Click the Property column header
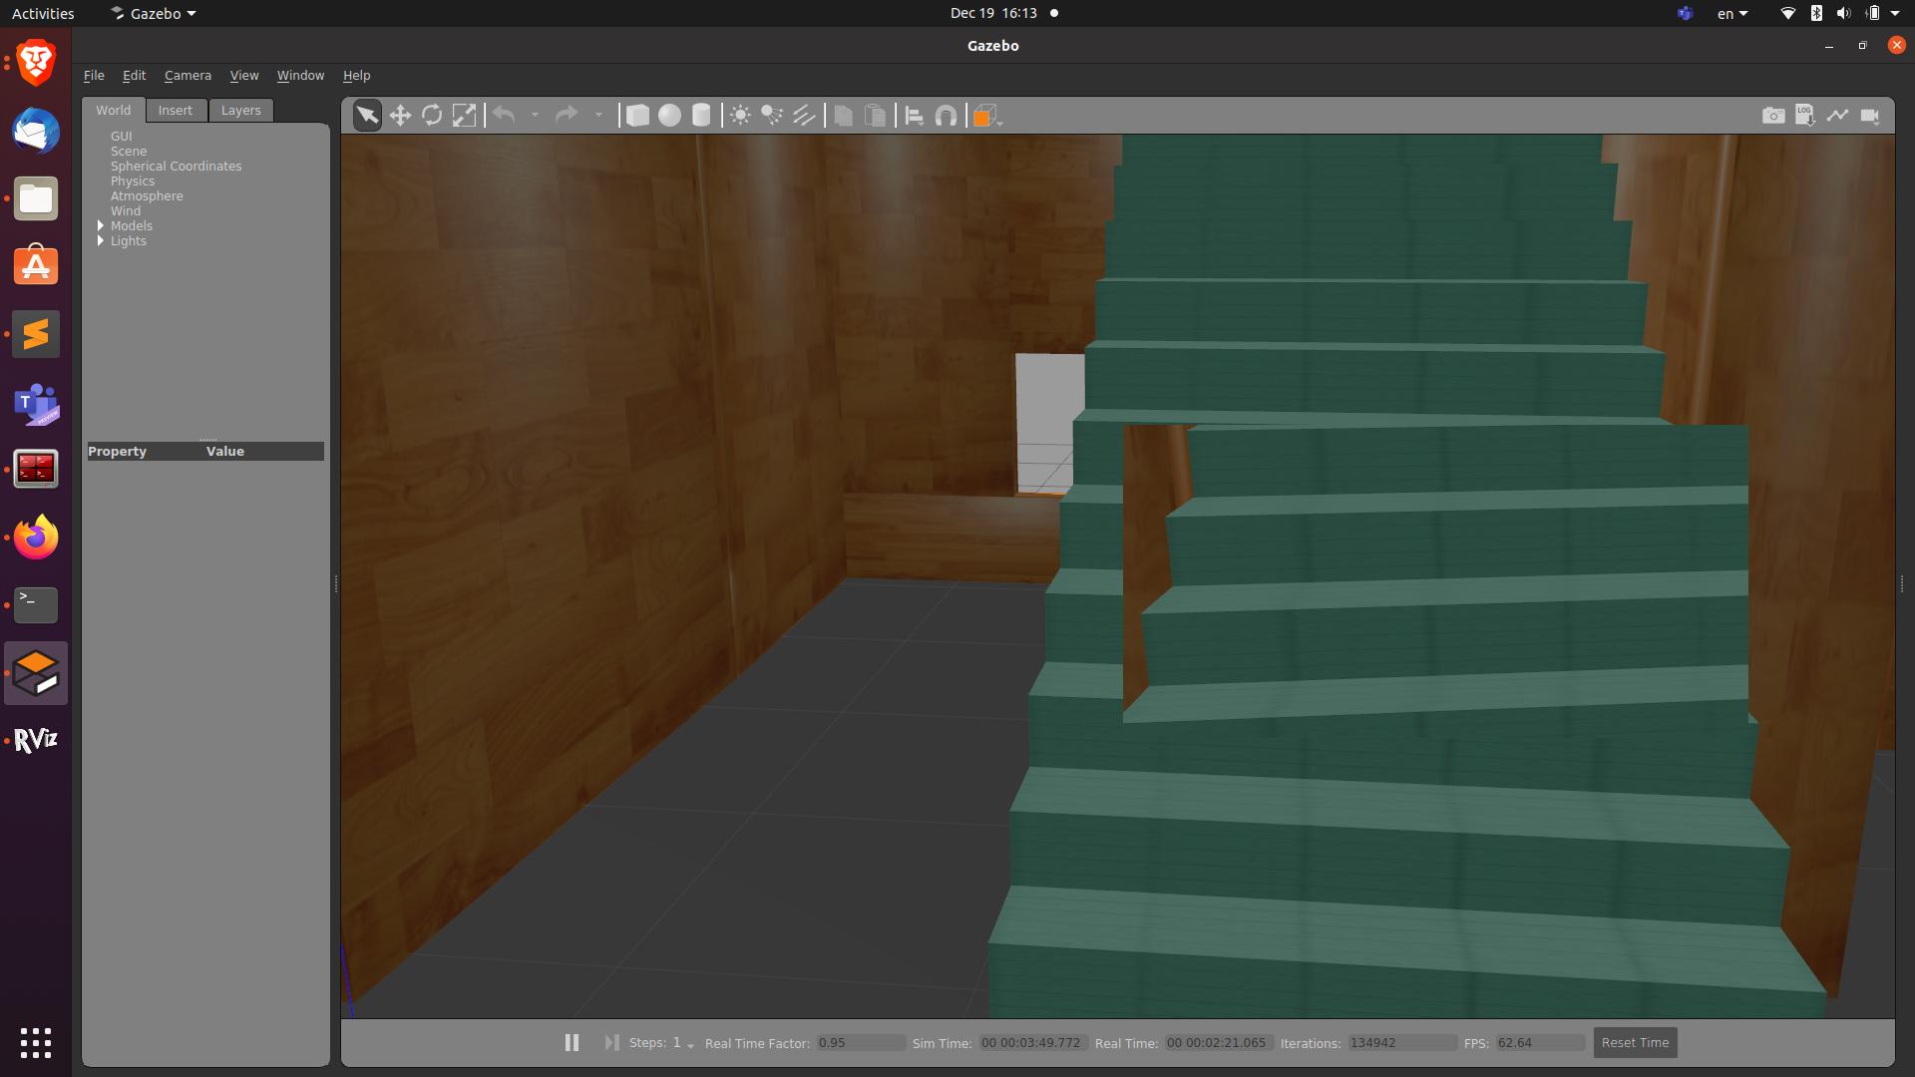Image resolution: width=1915 pixels, height=1077 pixels. pos(117,451)
